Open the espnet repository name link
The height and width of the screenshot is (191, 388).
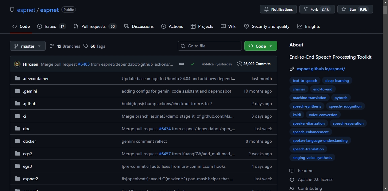click(49, 10)
